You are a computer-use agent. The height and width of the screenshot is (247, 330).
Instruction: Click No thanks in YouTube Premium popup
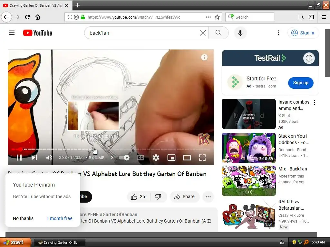23,218
